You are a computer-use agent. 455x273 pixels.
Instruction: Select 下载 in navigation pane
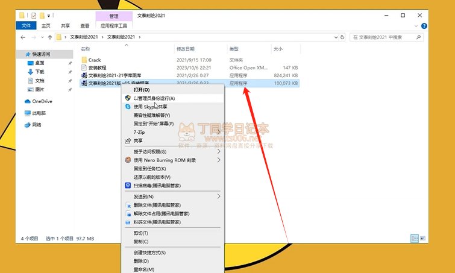pyautogui.click(x=40, y=72)
